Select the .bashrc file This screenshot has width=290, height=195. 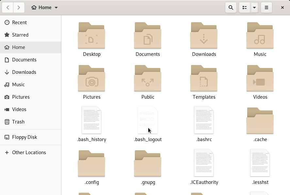tap(204, 120)
